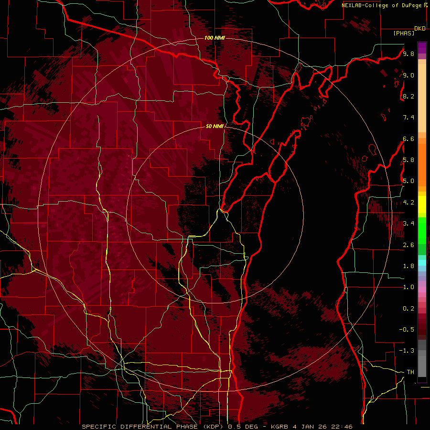Click the 3.4 value on the color scale
430x430 pixels.
tap(408, 224)
